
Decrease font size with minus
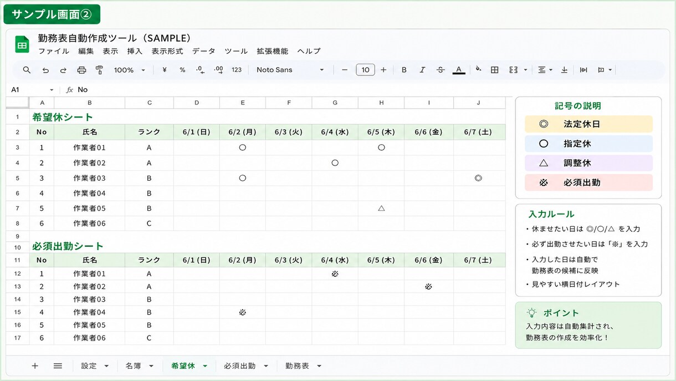345,70
